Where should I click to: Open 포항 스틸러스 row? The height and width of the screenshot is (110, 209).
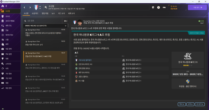click(122, 77)
